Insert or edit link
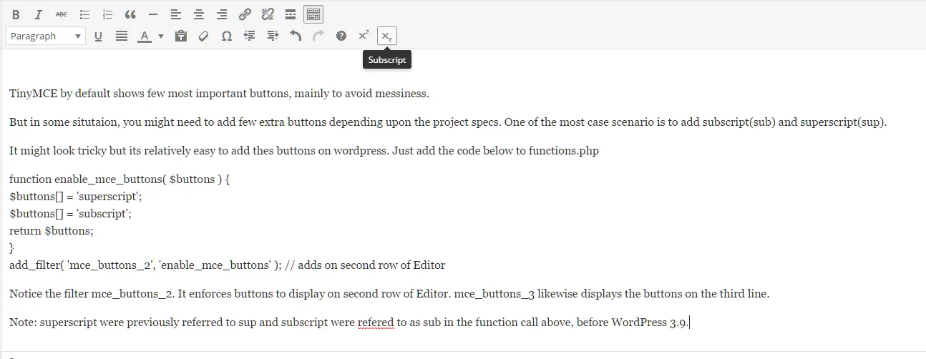Screen dimensions: 926x359 point(245,14)
